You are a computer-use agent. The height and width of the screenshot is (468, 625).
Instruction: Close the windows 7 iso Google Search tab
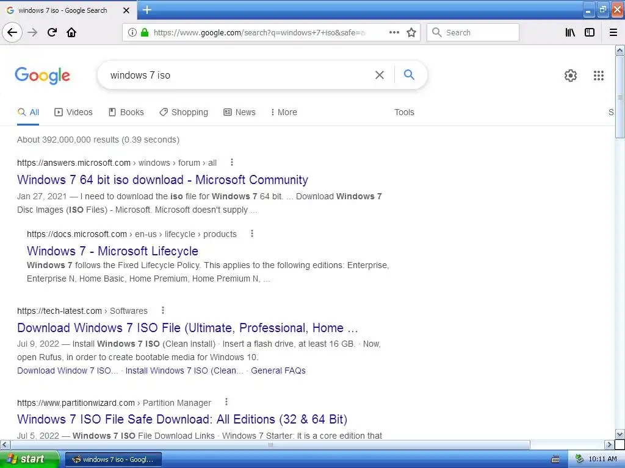point(126,10)
